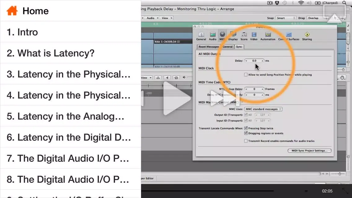Toggle Output ID All checkbox
Image resolution: width=352 pixels, height=198 pixels.
point(246,115)
